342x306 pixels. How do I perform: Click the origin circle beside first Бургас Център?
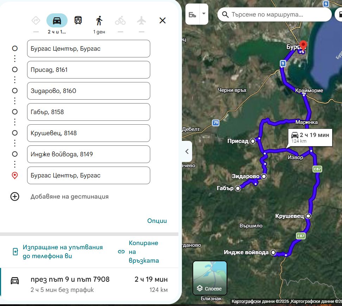tap(15, 49)
